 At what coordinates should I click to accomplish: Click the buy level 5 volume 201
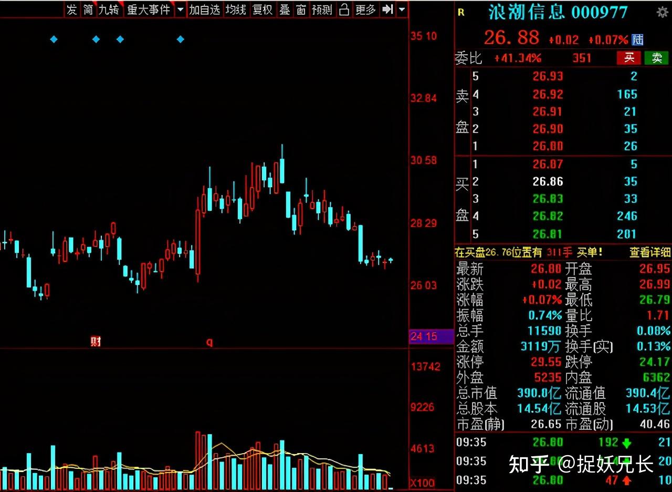[627, 234]
